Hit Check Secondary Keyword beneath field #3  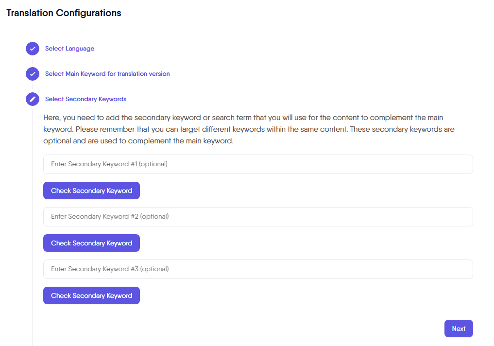pos(91,295)
